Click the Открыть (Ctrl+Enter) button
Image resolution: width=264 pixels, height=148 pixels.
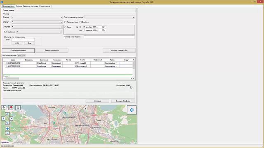123,101
